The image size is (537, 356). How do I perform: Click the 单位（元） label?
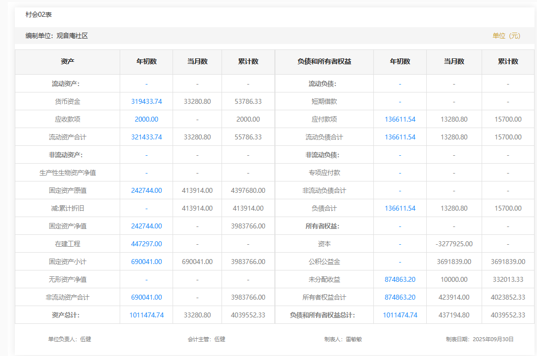(506, 36)
